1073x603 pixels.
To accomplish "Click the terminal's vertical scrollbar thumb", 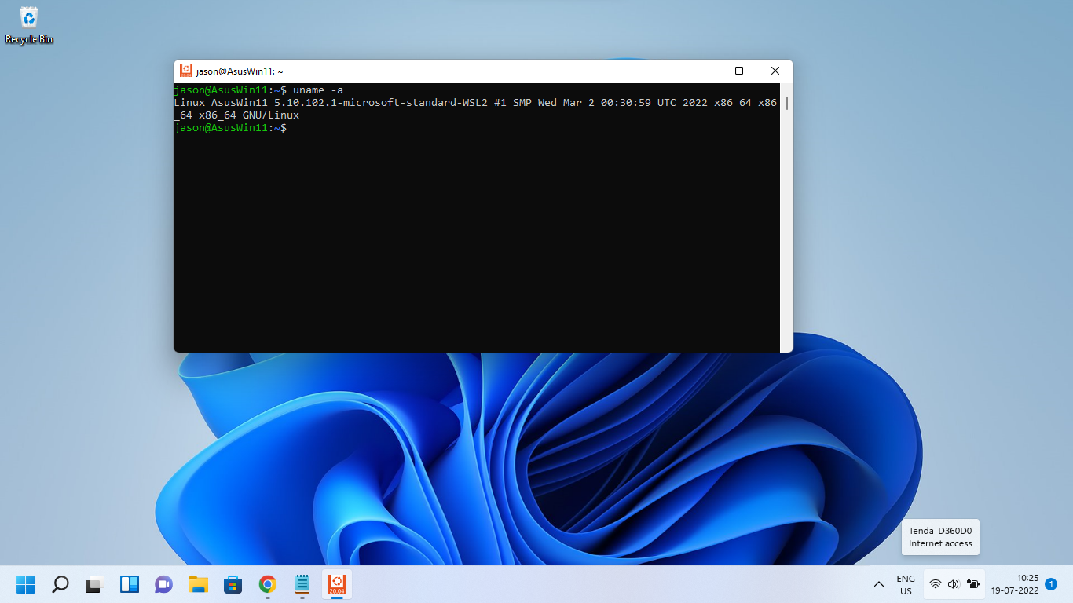I will click(x=786, y=103).
